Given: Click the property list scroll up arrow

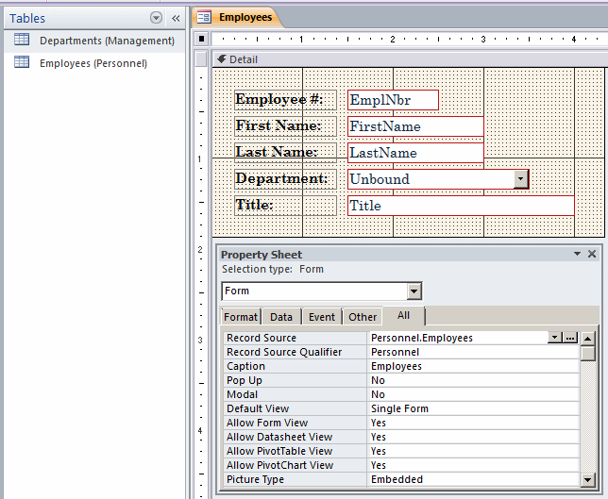Looking at the screenshot, I should tap(588, 339).
